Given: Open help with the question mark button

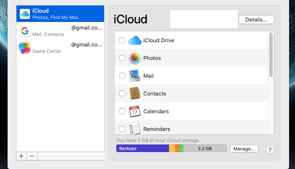Looking at the screenshot, I should [x=270, y=150].
